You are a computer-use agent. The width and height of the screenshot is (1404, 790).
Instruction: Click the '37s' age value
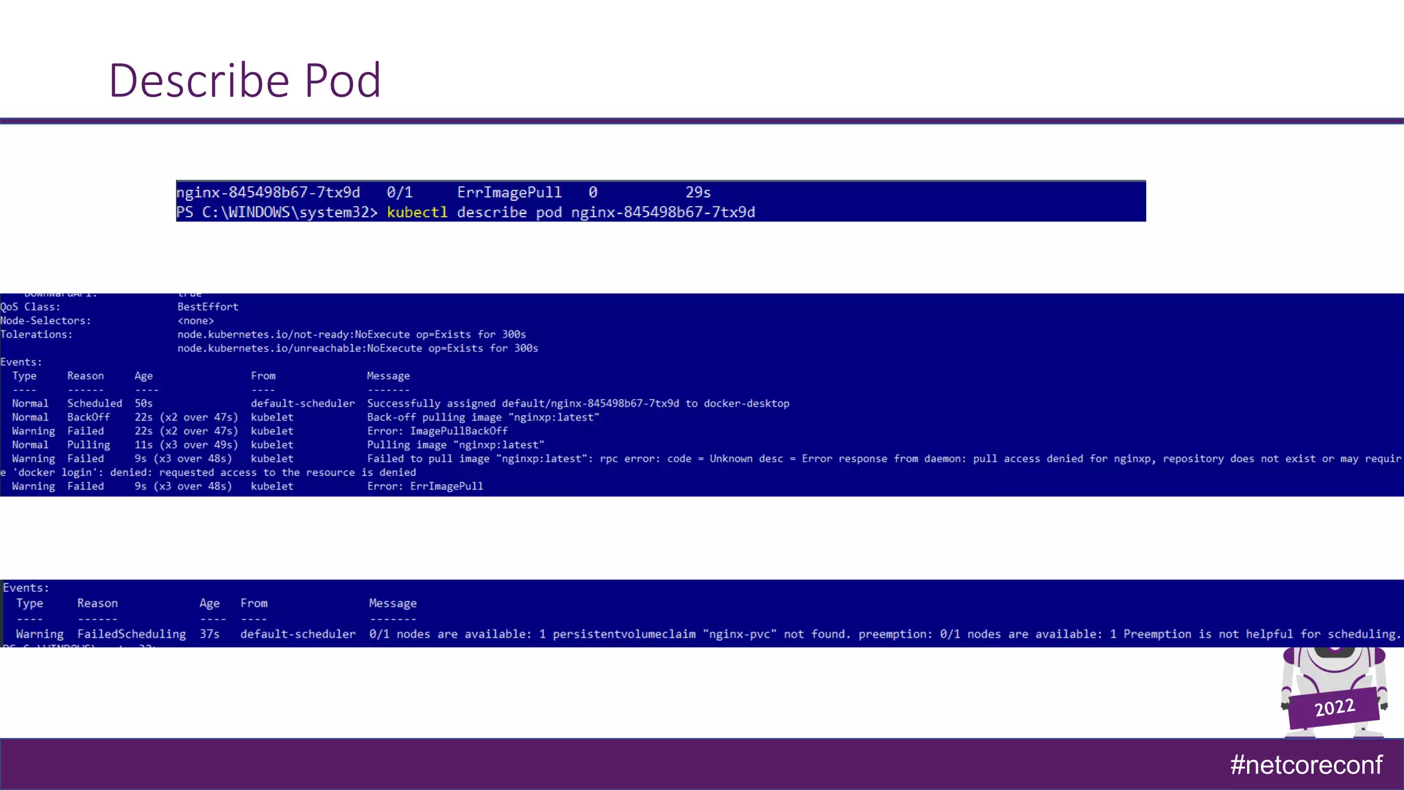(210, 634)
